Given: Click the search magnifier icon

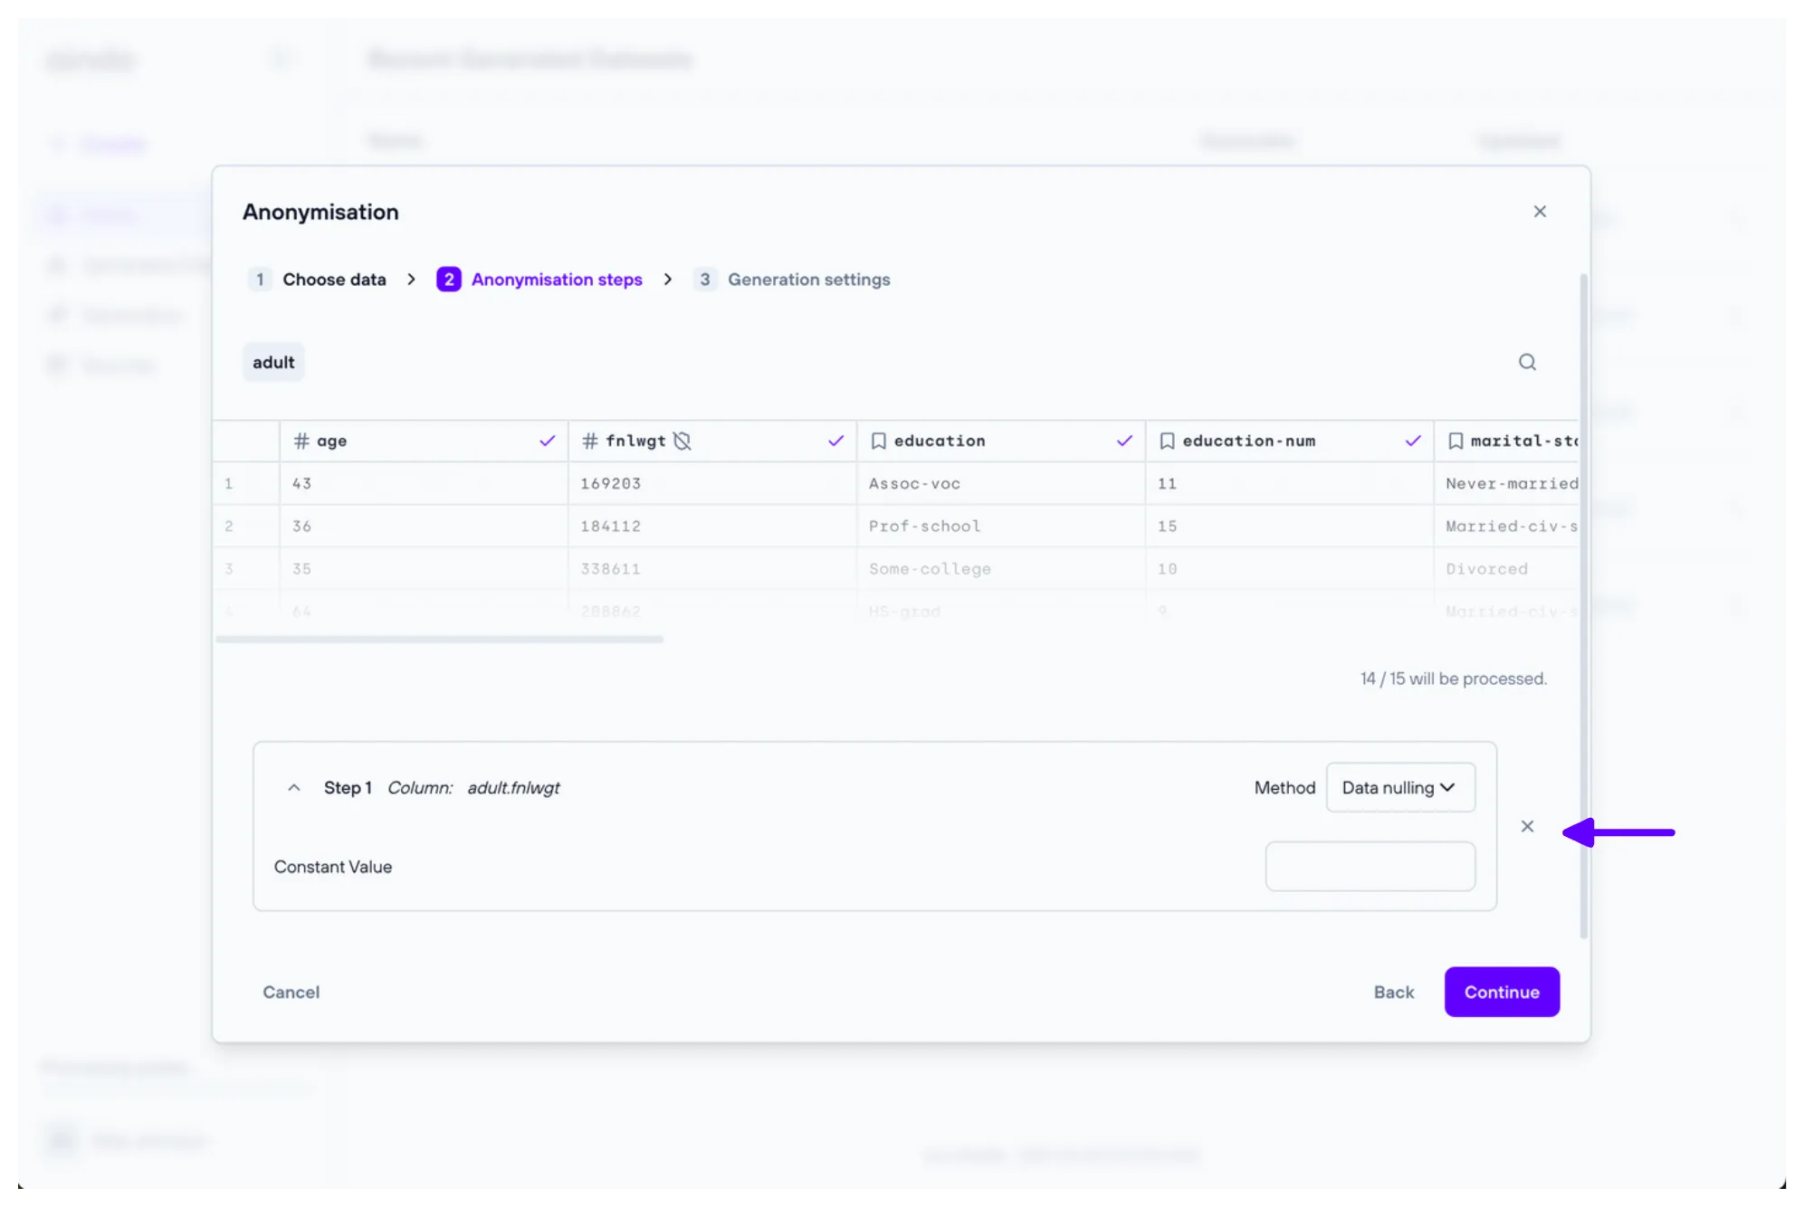Looking at the screenshot, I should pos(1527,362).
